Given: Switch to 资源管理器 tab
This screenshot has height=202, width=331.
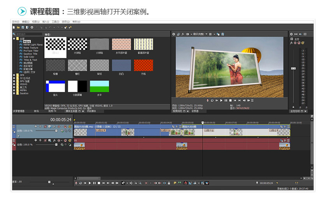Looking at the screenshot, I should [19, 111].
